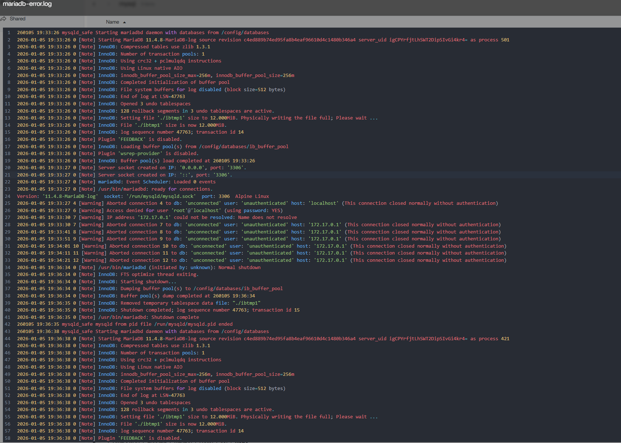The height and width of the screenshot is (443, 621).
Task: Click line number 1 in the gutter
Action: (9, 33)
